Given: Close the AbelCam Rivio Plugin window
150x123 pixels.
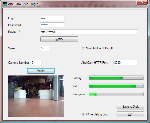Looking at the screenshot, I should 142,2.
